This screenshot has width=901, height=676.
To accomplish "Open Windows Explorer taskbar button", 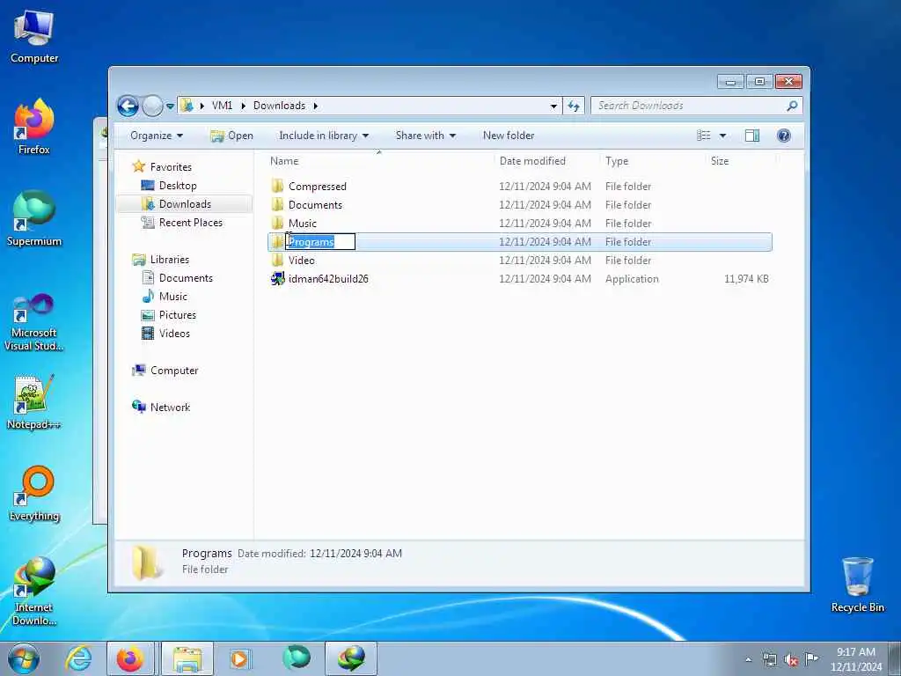I will tap(187, 658).
